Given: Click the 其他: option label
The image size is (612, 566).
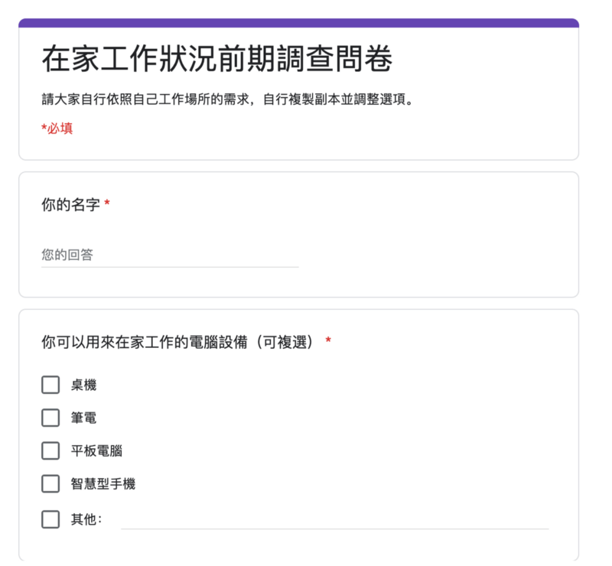Looking at the screenshot, I should click(x=86, y=519).
